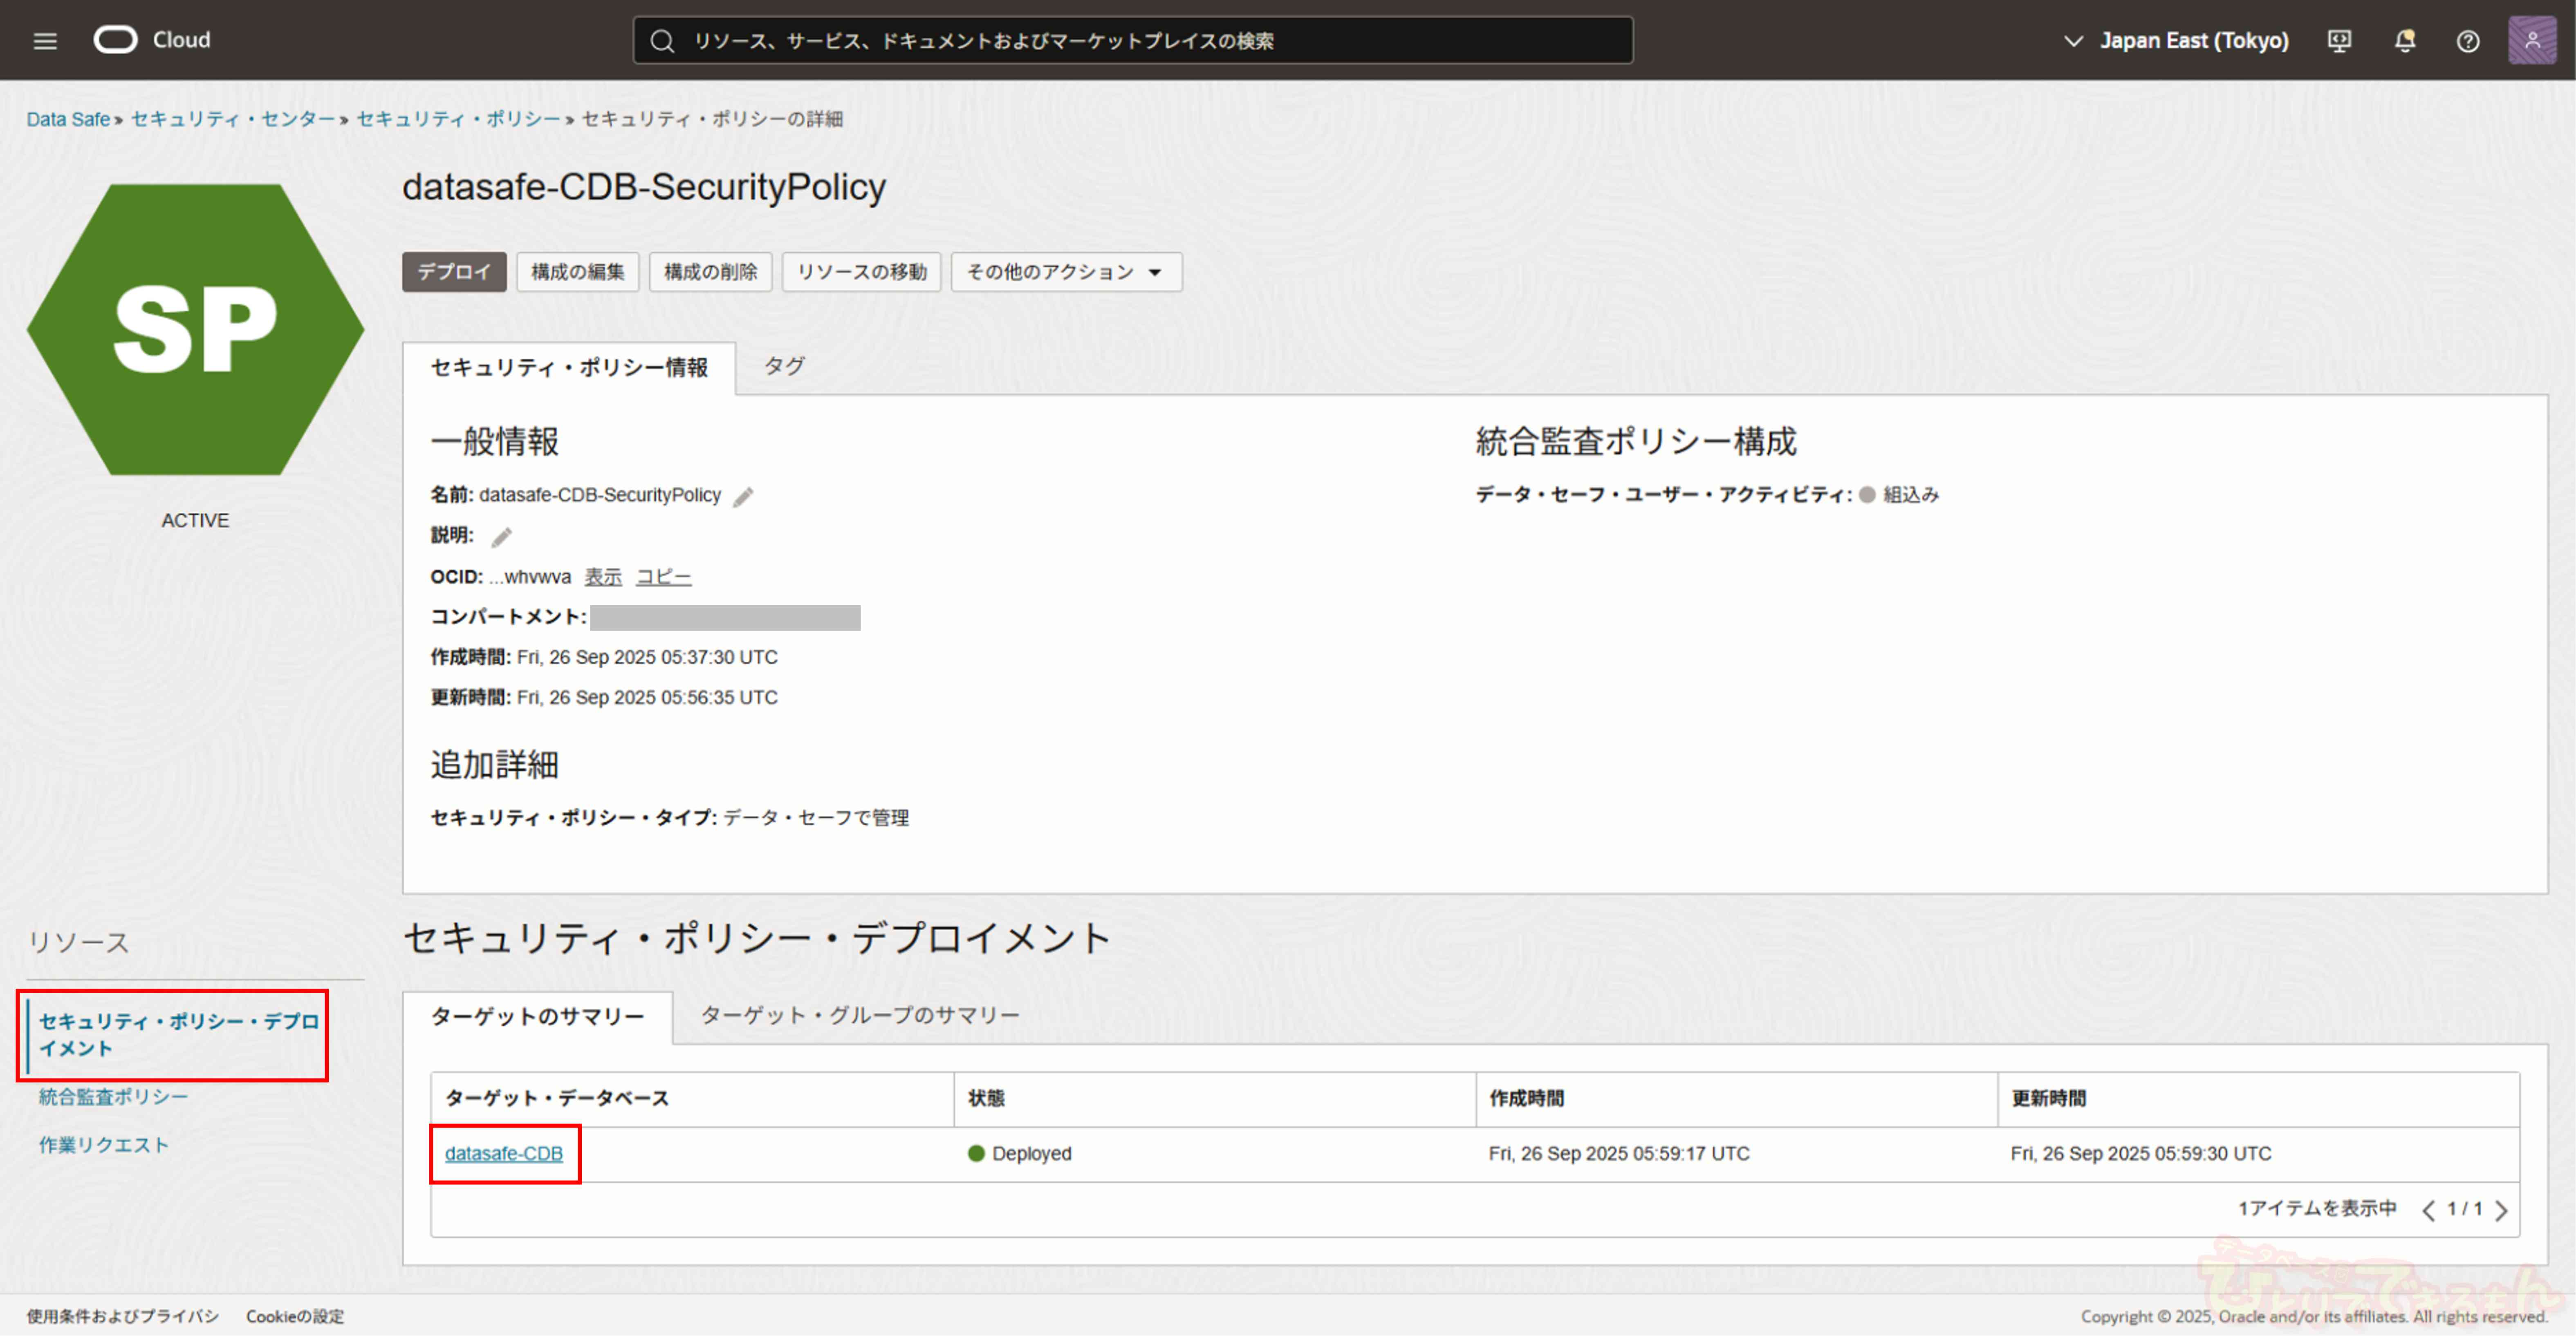Open the help question mark icon

click(x=2468, y=41)
